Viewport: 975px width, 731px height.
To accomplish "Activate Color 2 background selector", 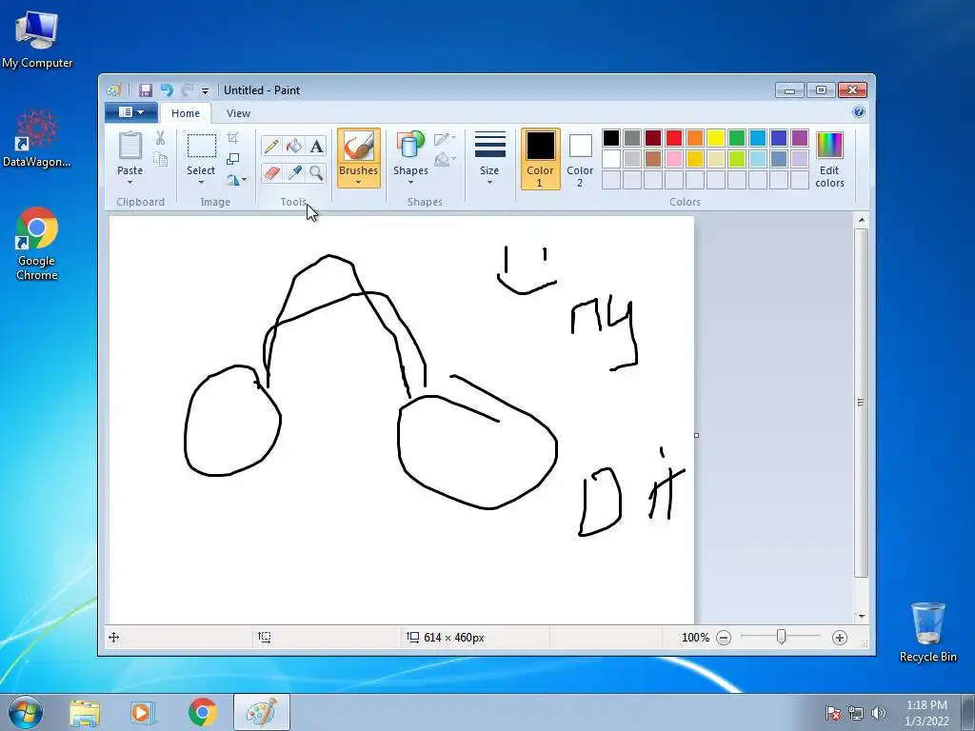I will tap(580, 159).
